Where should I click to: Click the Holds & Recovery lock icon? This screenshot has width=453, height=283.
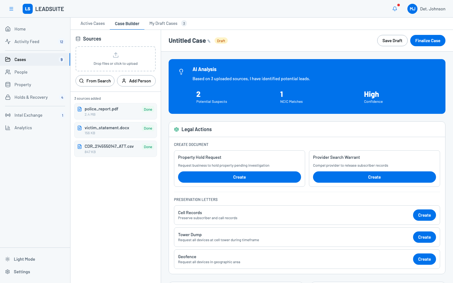click(8, 97)
